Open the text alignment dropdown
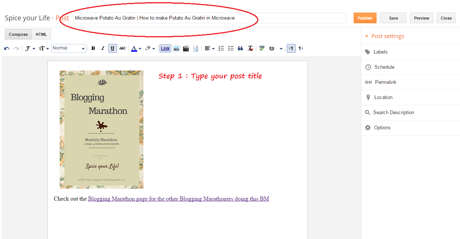460x239 pixels. pos(209,48)
